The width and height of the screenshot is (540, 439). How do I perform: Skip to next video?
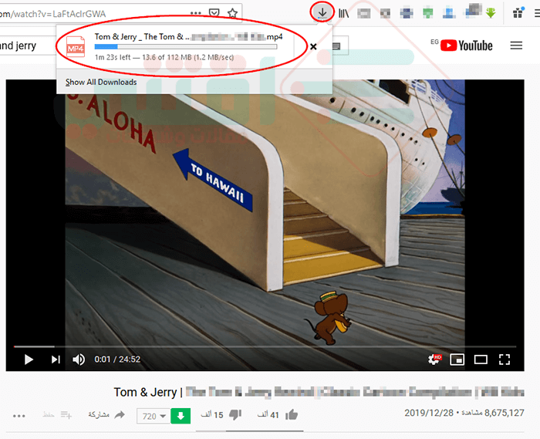56,360
